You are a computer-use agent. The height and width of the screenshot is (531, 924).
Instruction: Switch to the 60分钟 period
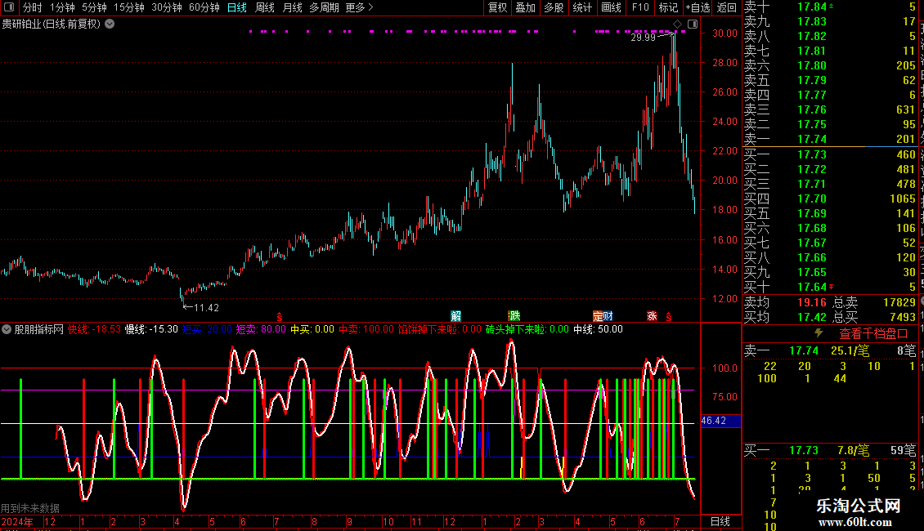(x=204, y=7)
